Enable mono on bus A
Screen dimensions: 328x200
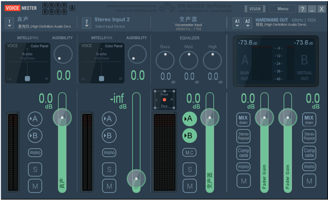244,167
